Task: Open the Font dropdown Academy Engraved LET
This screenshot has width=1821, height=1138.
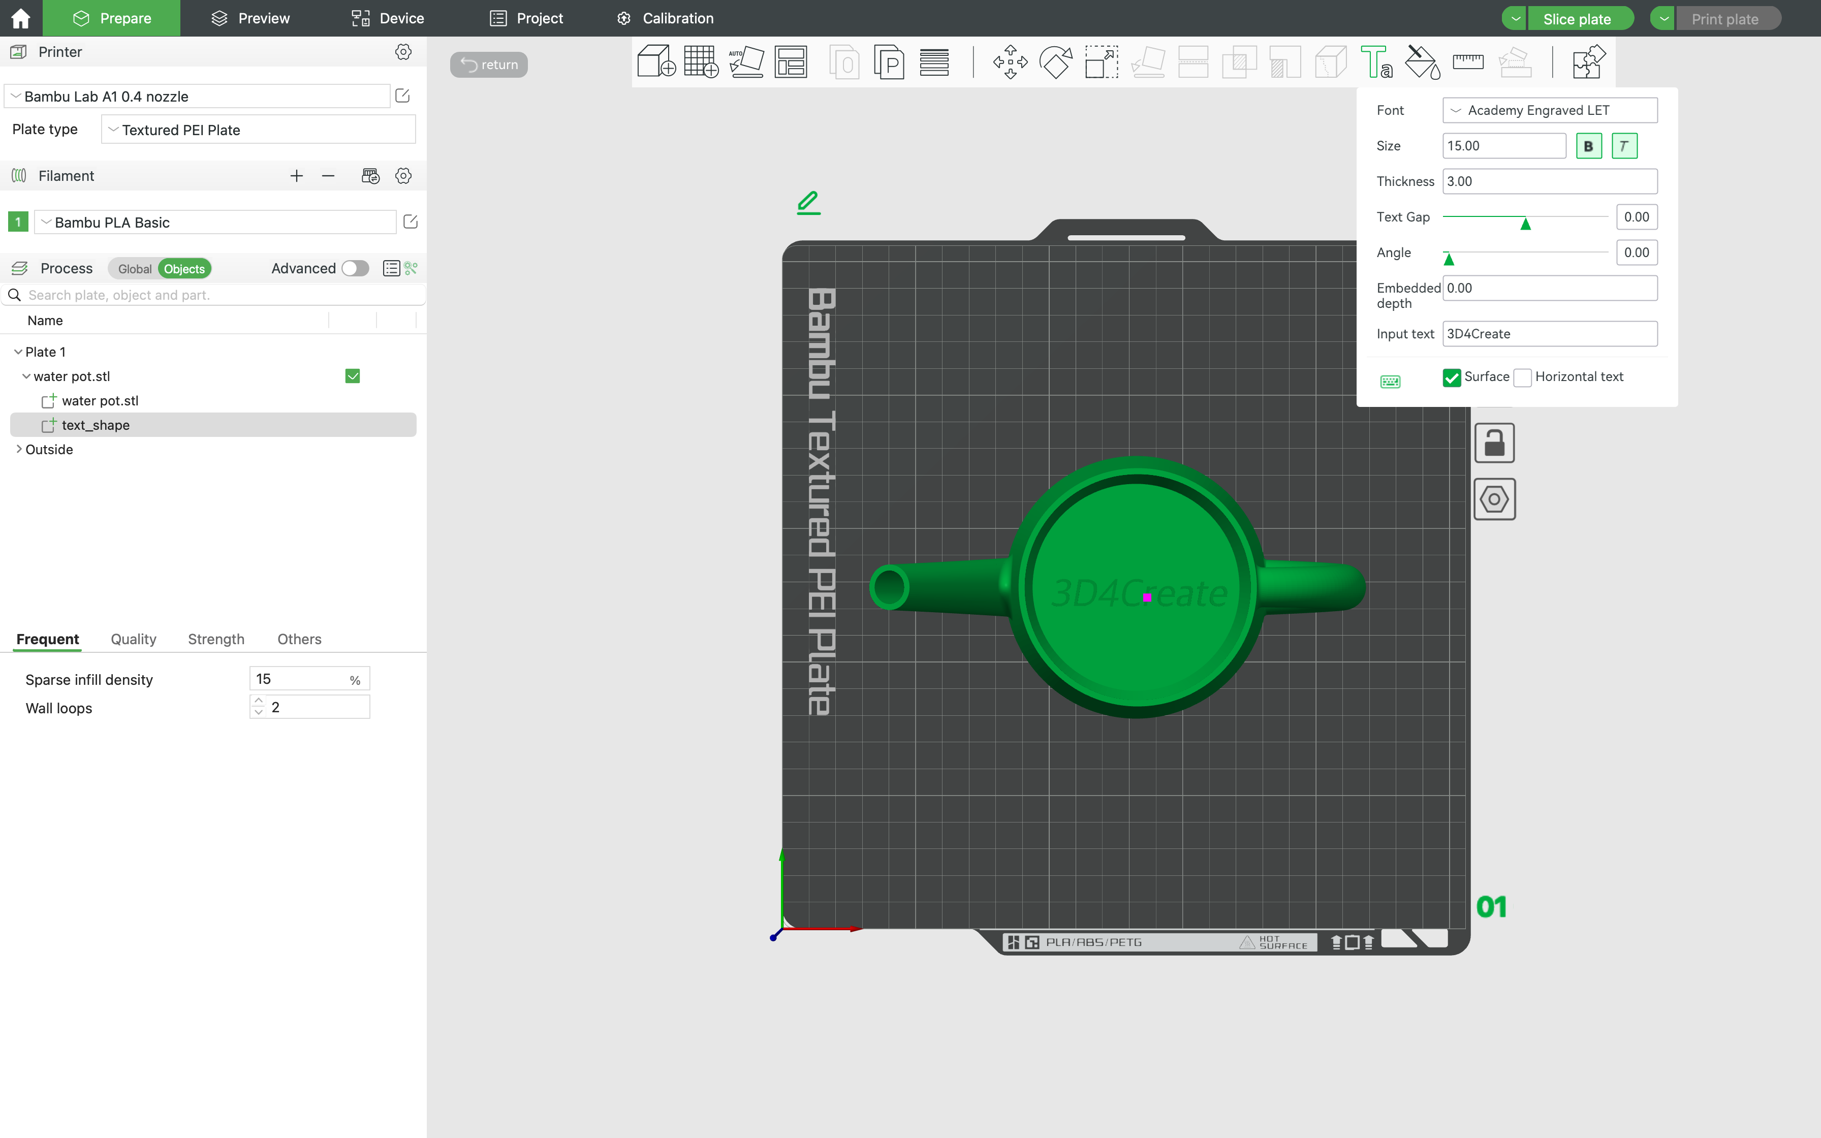Action: coord(1549,111)
